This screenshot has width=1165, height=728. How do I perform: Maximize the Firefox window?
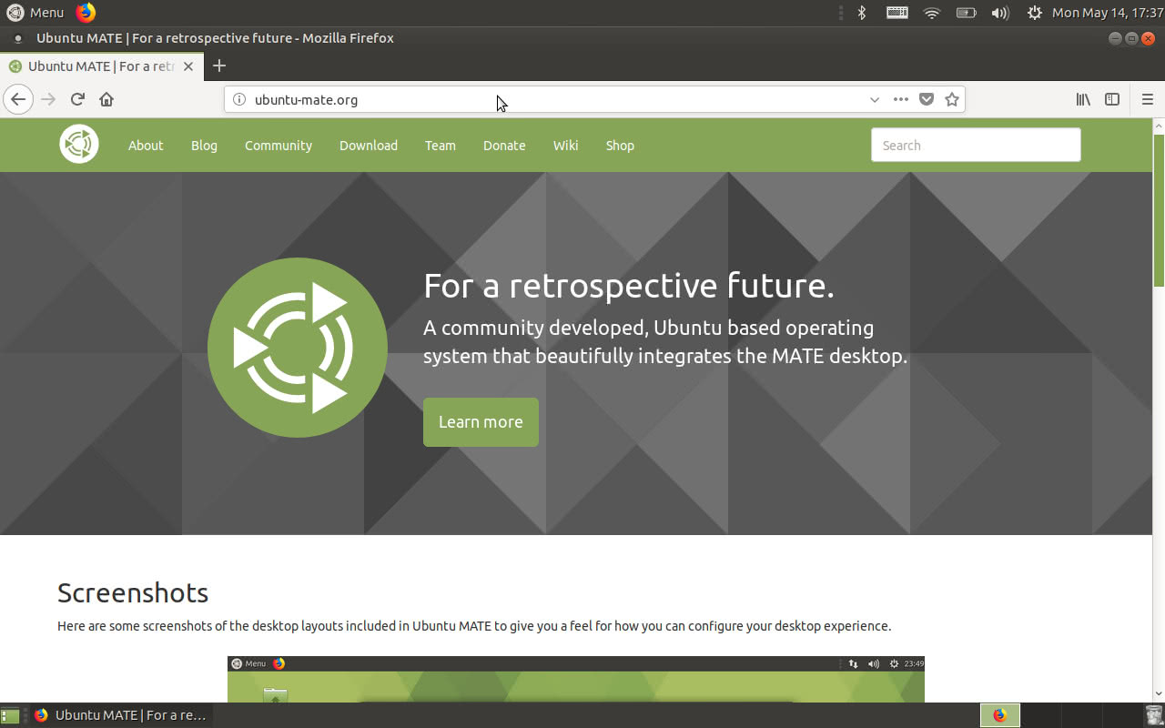click(x=1131, y=38)
